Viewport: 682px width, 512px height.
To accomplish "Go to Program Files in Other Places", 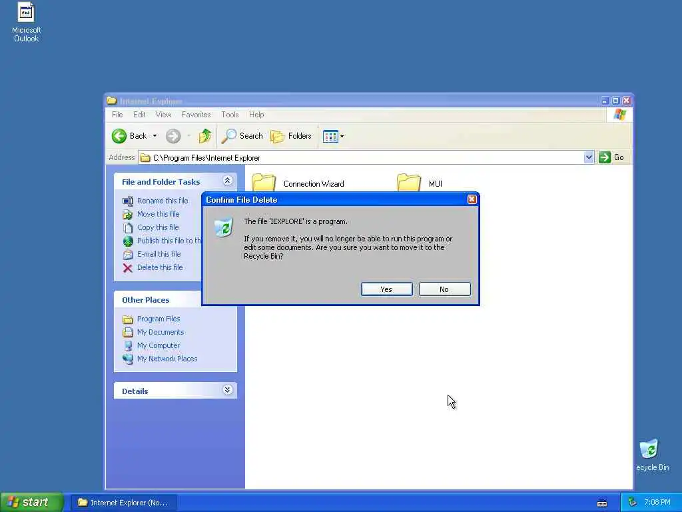I will (159, 319).
